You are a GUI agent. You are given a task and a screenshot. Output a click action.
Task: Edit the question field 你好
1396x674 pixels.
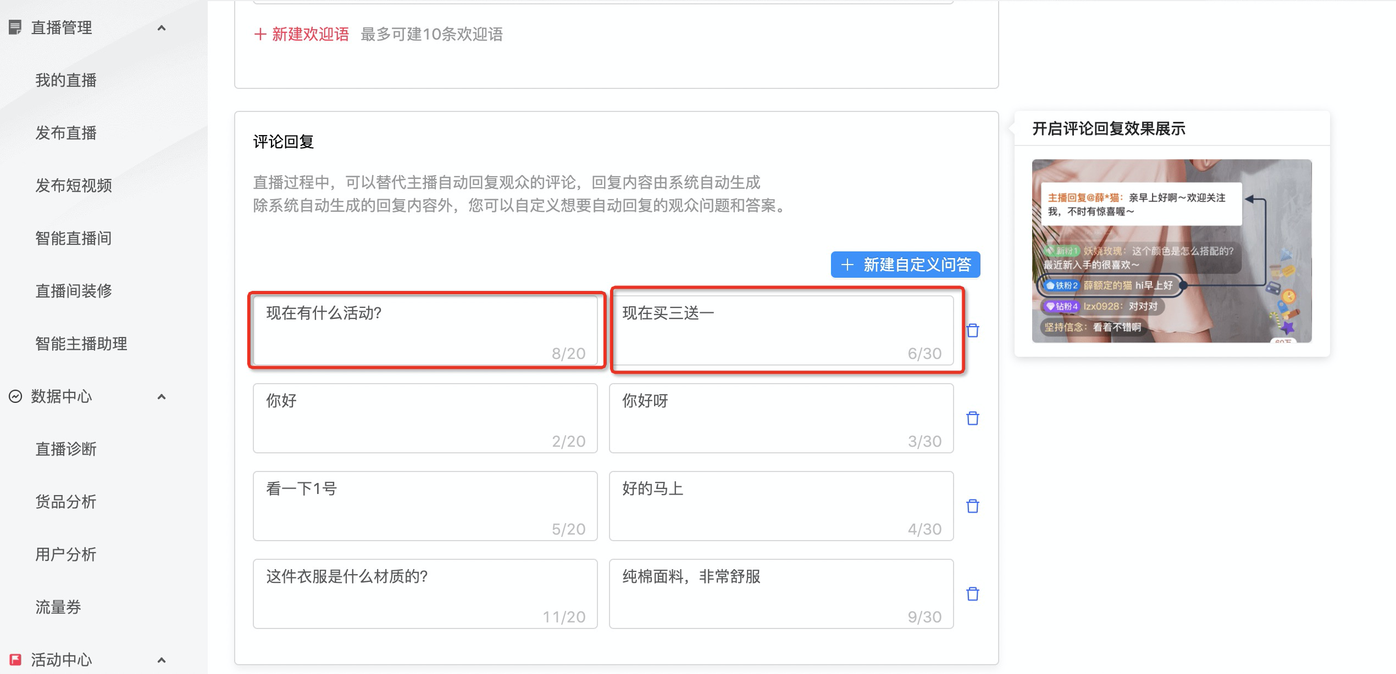point(425,418)
